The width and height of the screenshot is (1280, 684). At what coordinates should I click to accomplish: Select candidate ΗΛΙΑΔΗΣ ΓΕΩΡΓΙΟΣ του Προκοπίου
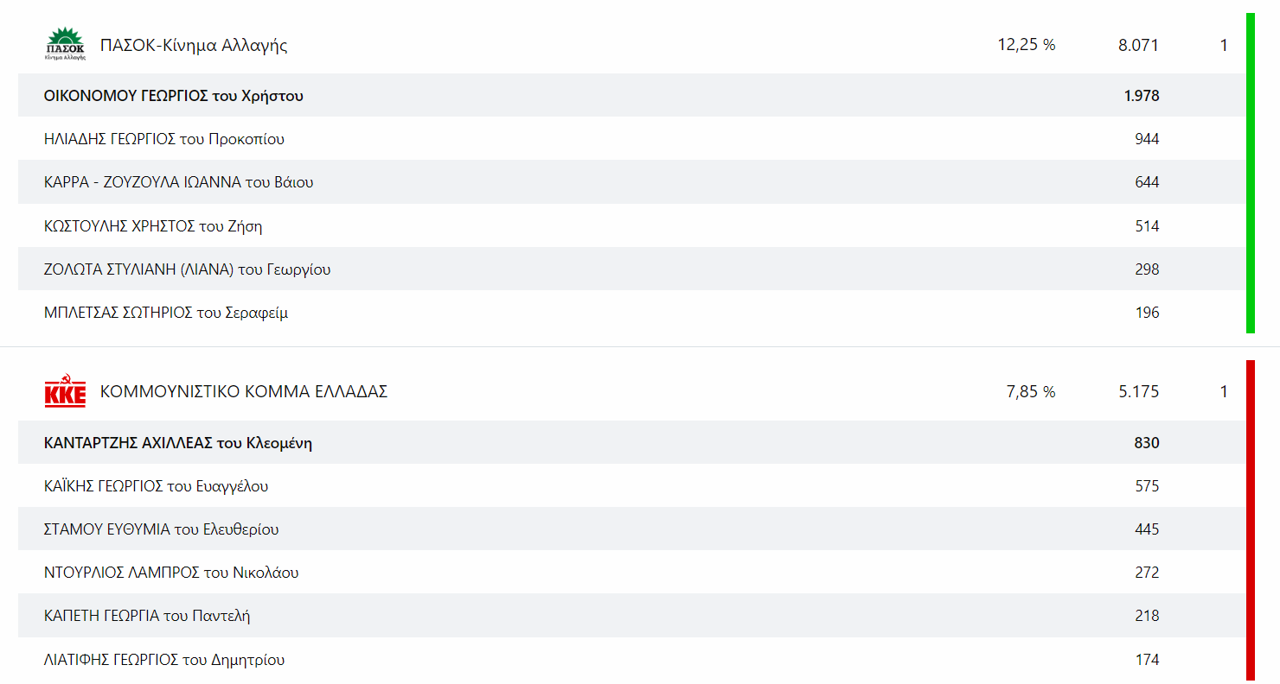coord(164,139)
